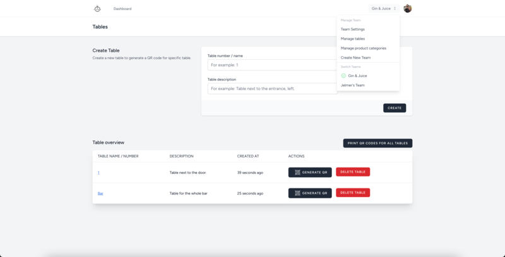Select Manage tables menu entry
The image size is (505, 257).
[352, 38]
